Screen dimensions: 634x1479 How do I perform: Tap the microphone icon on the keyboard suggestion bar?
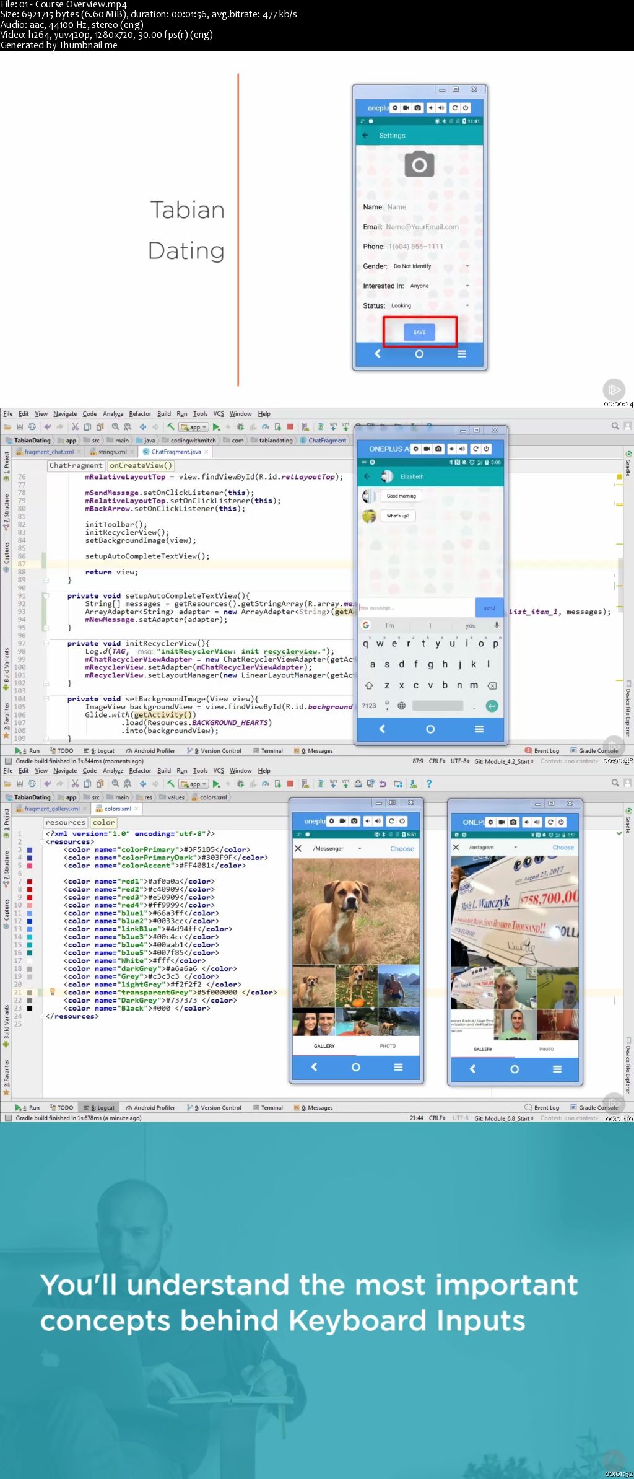(496, 625)
